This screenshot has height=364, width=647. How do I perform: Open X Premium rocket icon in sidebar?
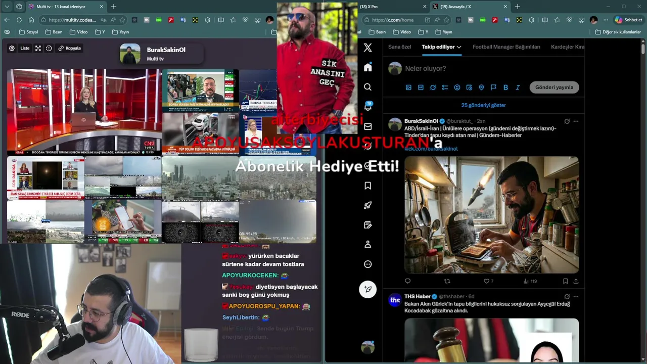click(367, 205)
